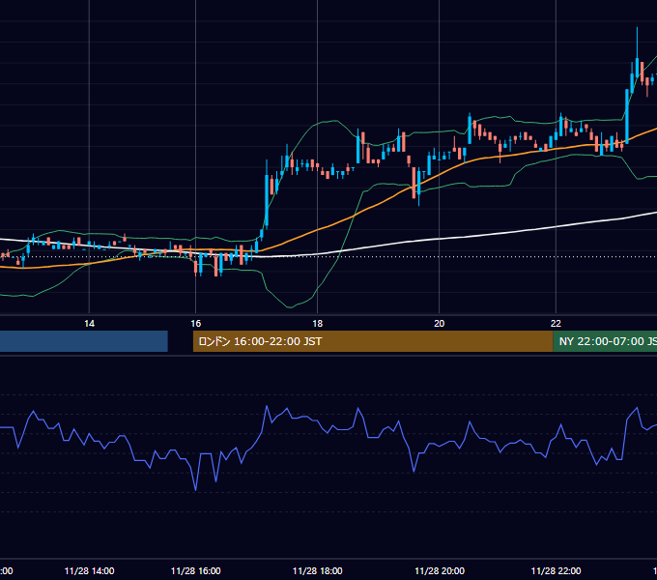Click the 18 label on chart time axis
Viewport: 657px width, 580px height.
click(x=318, y=324)
